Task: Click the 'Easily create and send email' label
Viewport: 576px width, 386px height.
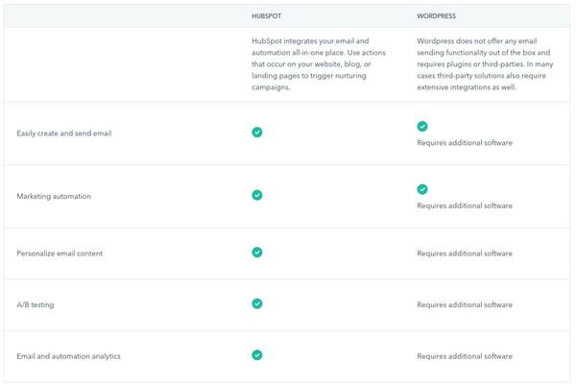Action: (x=64, y=133)
